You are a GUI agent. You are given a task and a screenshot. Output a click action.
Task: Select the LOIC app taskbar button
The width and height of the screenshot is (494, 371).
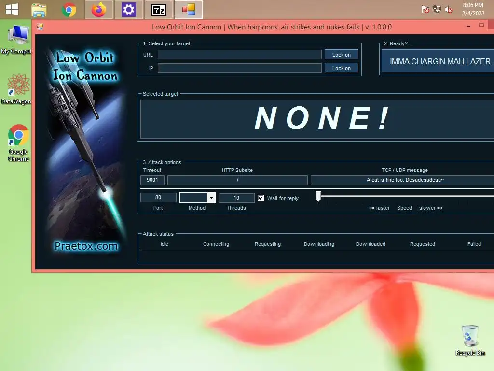coord(189,10)
